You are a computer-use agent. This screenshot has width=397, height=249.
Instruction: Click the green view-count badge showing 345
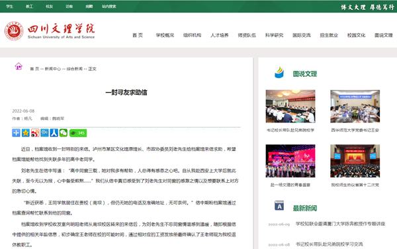click(78, 132)
